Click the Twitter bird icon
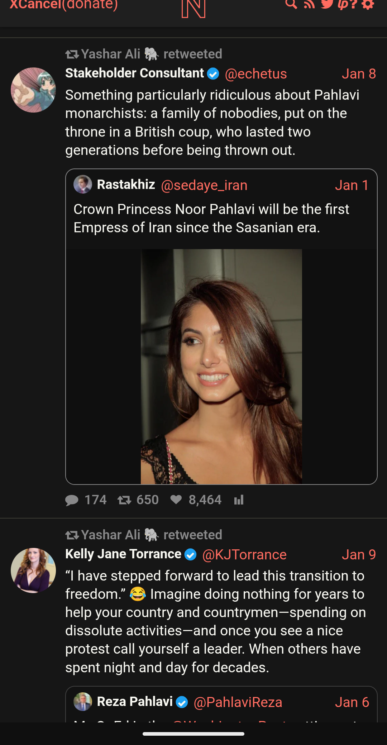 (327, 4)
